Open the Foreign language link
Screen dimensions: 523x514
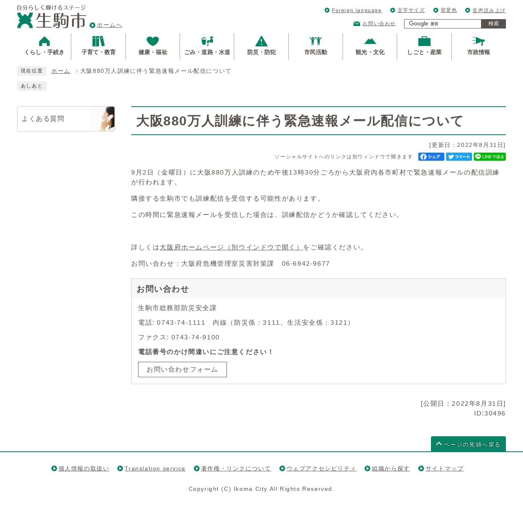(357, 11)
